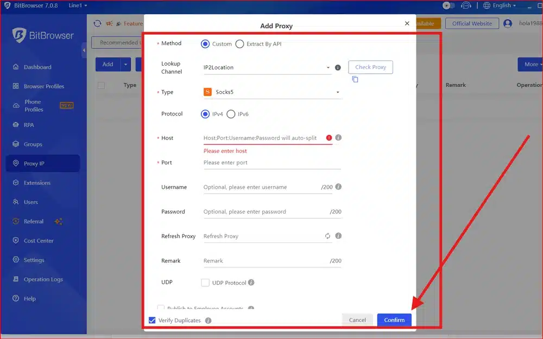
Task: Open the customer support chat icon in title bar
Action: pyautogui.click(x=466, y=5)
